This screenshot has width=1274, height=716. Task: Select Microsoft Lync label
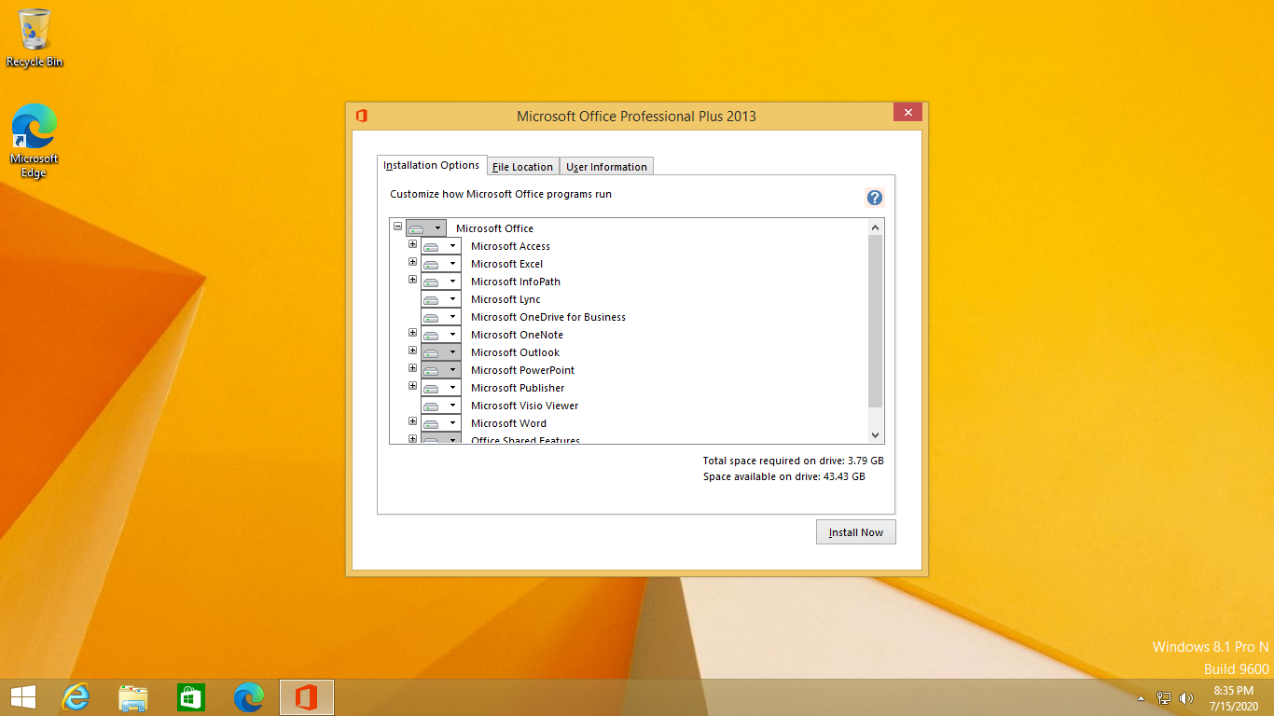click(505, 299)
